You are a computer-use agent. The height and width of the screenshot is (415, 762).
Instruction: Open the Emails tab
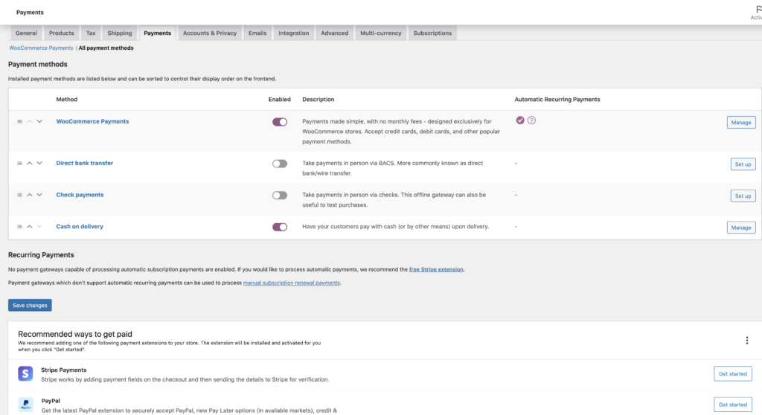(257, 33)
